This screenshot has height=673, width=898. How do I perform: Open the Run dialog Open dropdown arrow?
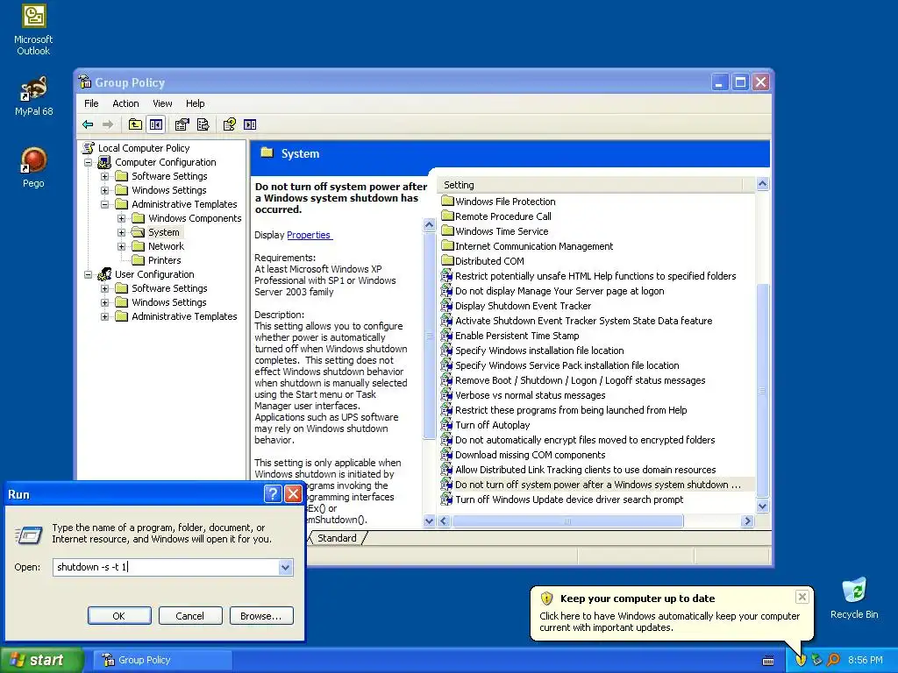pyautogui.click(x=285, y=567)
